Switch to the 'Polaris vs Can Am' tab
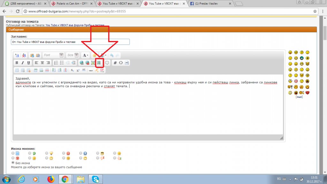The width and height of the screenshot is (327, 184). [x=72, y=4]
